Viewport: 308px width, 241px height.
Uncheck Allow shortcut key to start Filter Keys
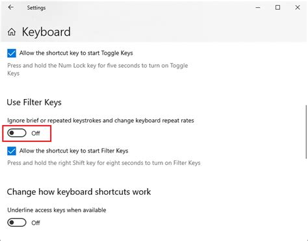click(x=12, y=151)
